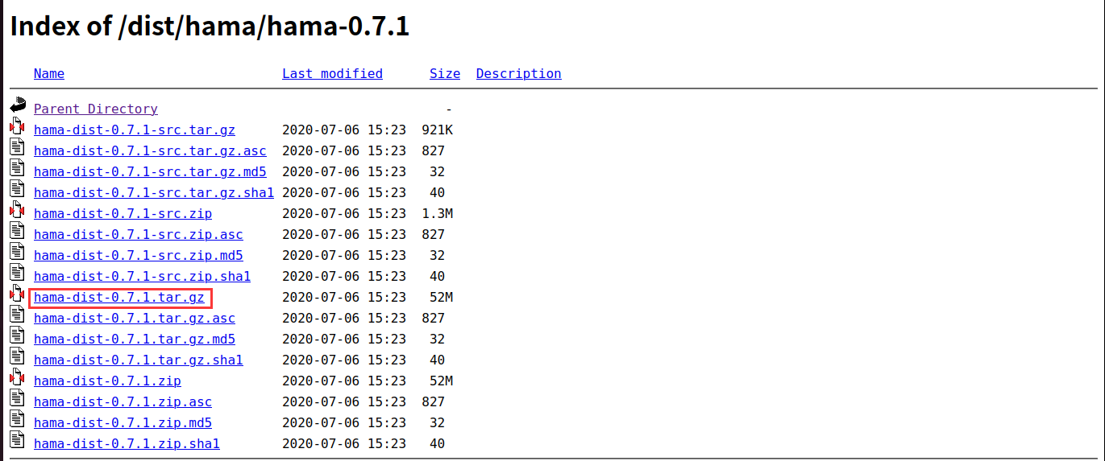Click the document icon beside hama-dist-0.7.1.zip.sha1
This screenshot has height=461, width=1105.
coord(18,439)
